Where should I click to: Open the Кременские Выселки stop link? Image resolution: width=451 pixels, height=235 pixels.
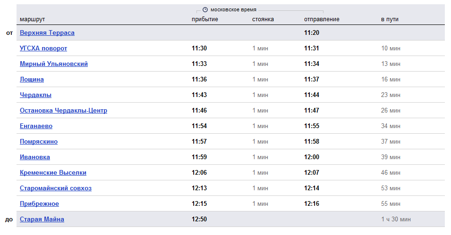[53, 172]
